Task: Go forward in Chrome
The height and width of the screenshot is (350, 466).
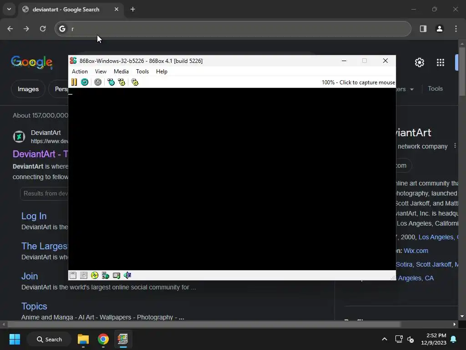Action: click(x=26, y=29)
